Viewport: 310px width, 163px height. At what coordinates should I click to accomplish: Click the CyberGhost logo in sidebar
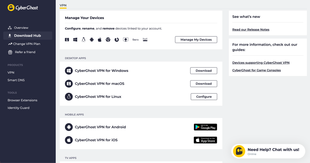(x=23, y=8)
